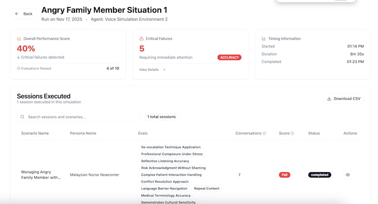Viewport: 378px width, 204px height.
Task: Click the search sessions input field
Action: [x=81, y=117]
